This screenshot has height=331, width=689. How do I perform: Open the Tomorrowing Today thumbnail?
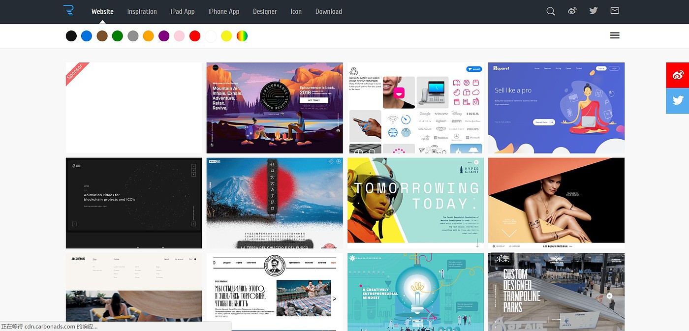pyautogui.click(x=415, y=203)
